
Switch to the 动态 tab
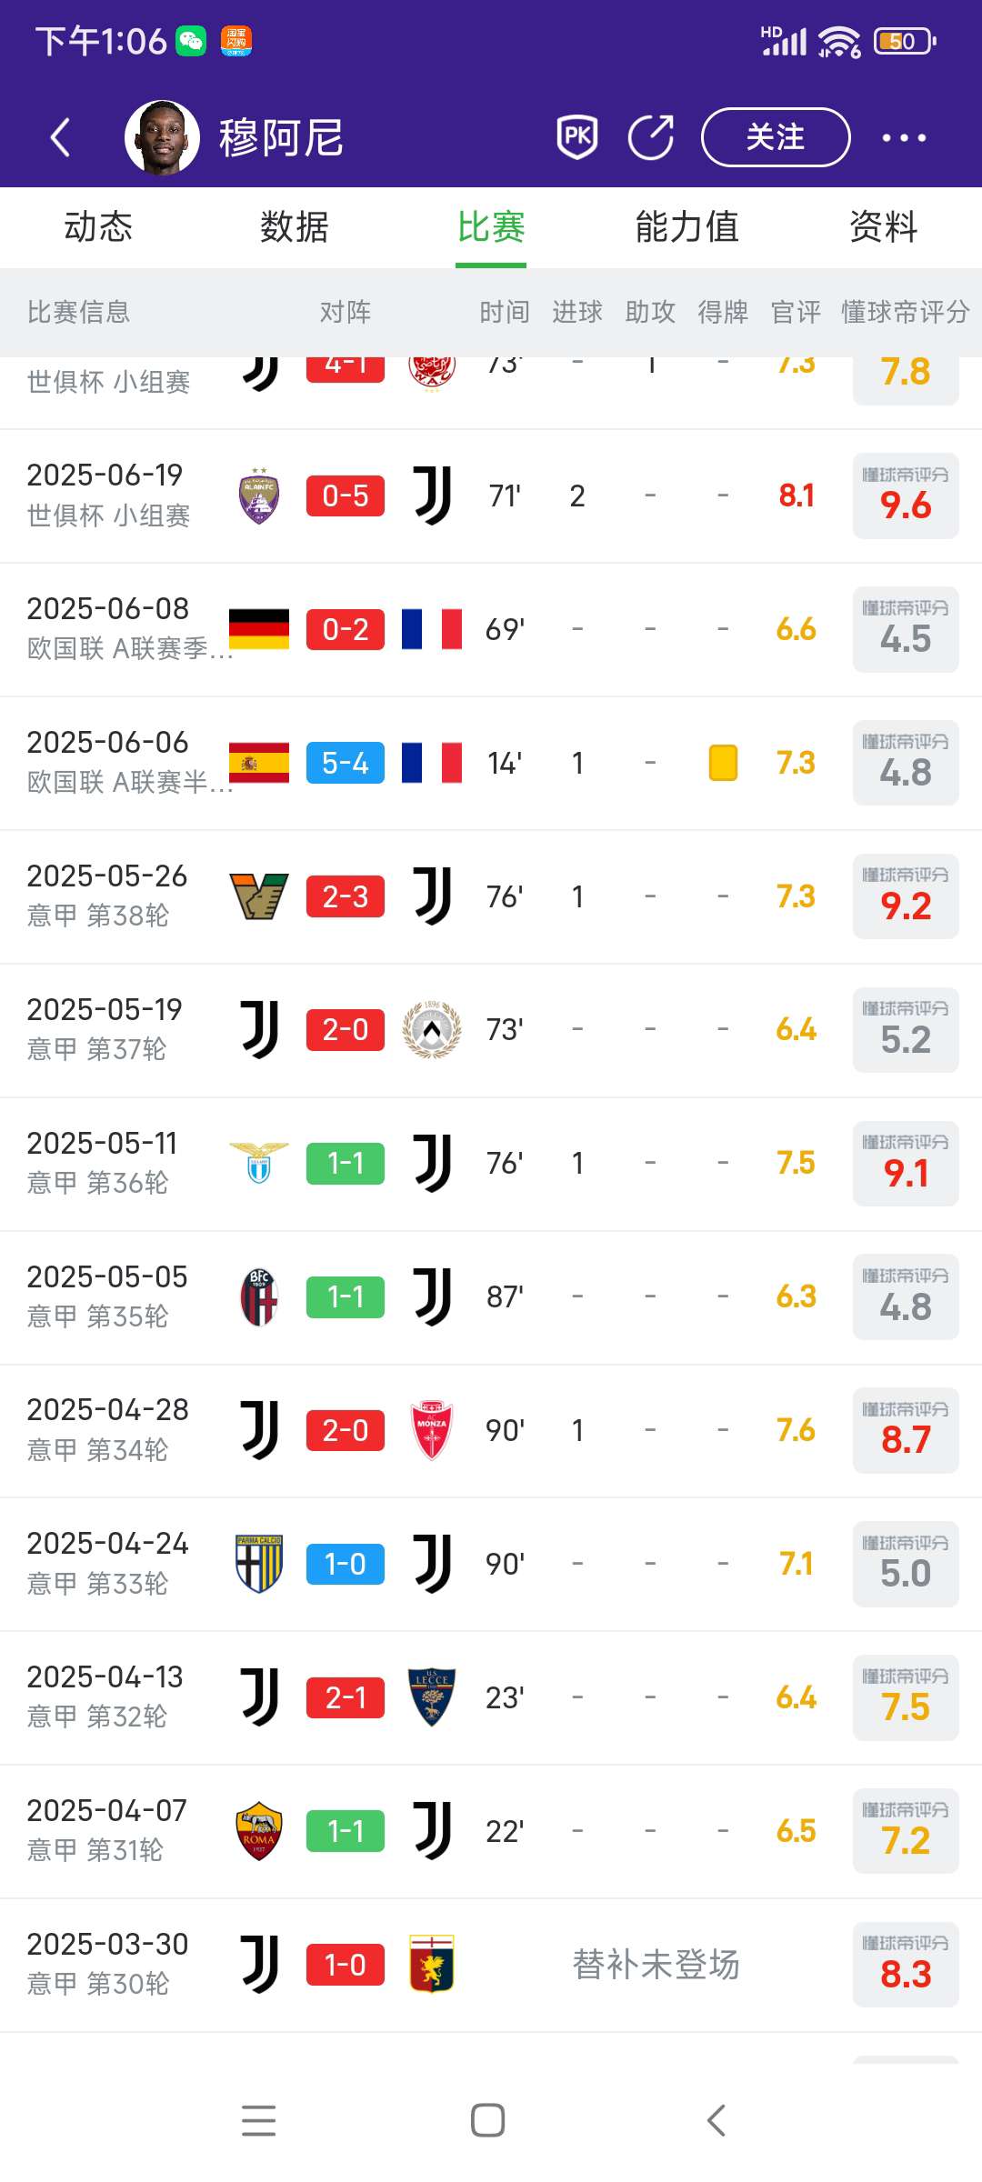pyautogui.click(x=98, y=227)
